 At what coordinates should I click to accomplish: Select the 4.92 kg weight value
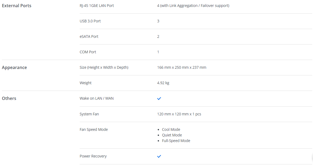[x=163, y=83]
